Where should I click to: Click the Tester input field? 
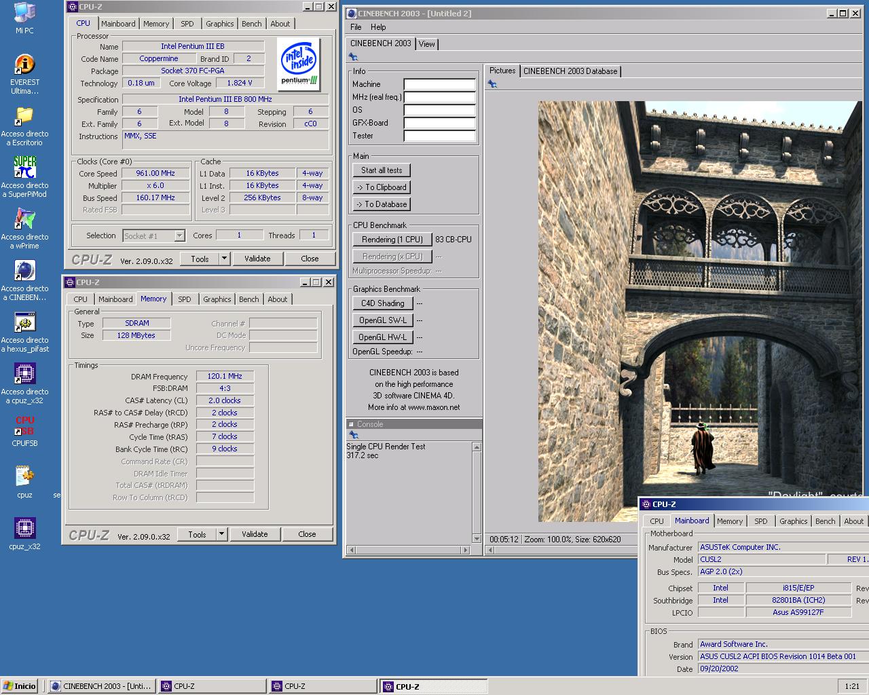(x=439, y=136)
